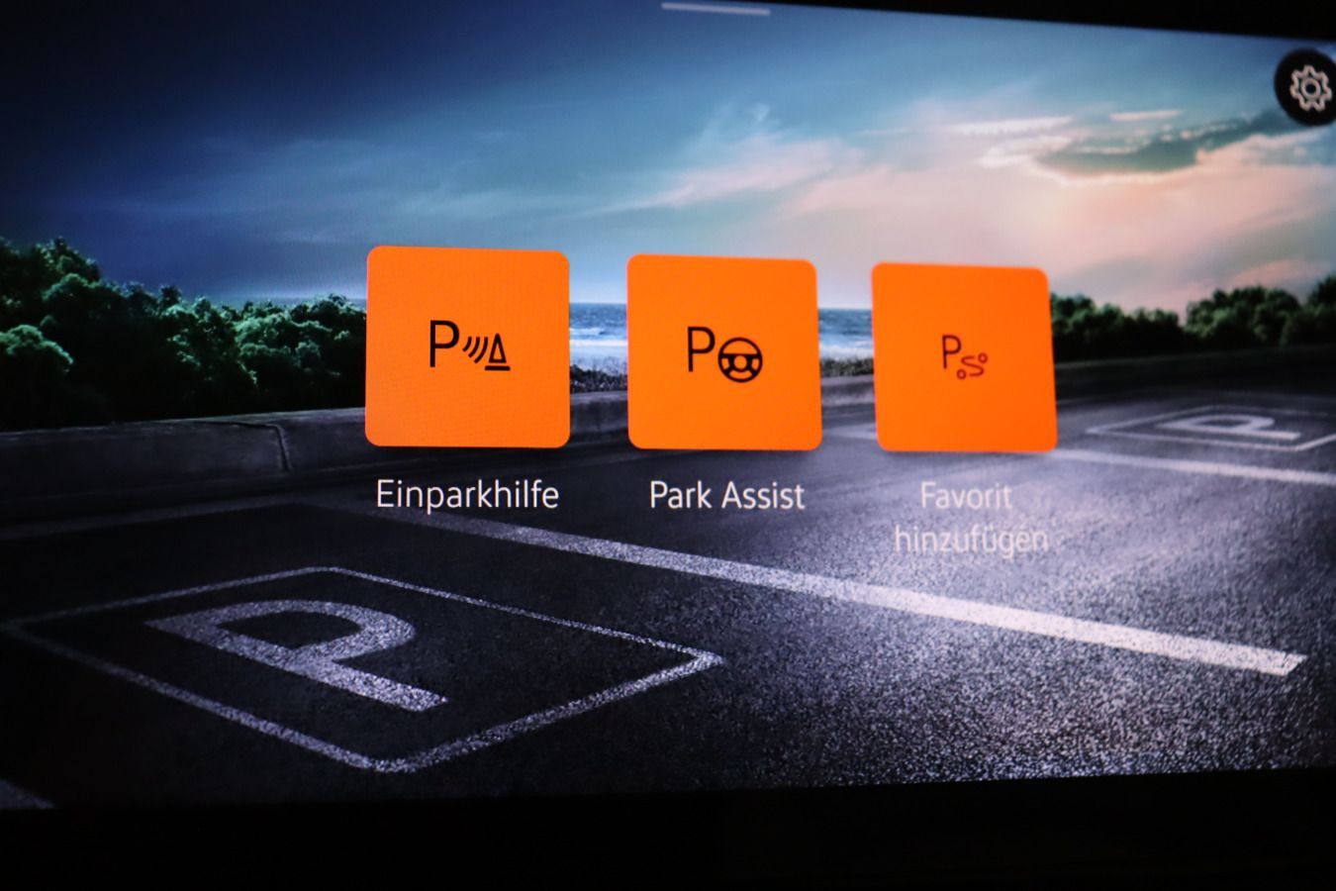Select the Einparkhilfe text label
Screen dimensions: 1336x891
[x=467, y=493]
